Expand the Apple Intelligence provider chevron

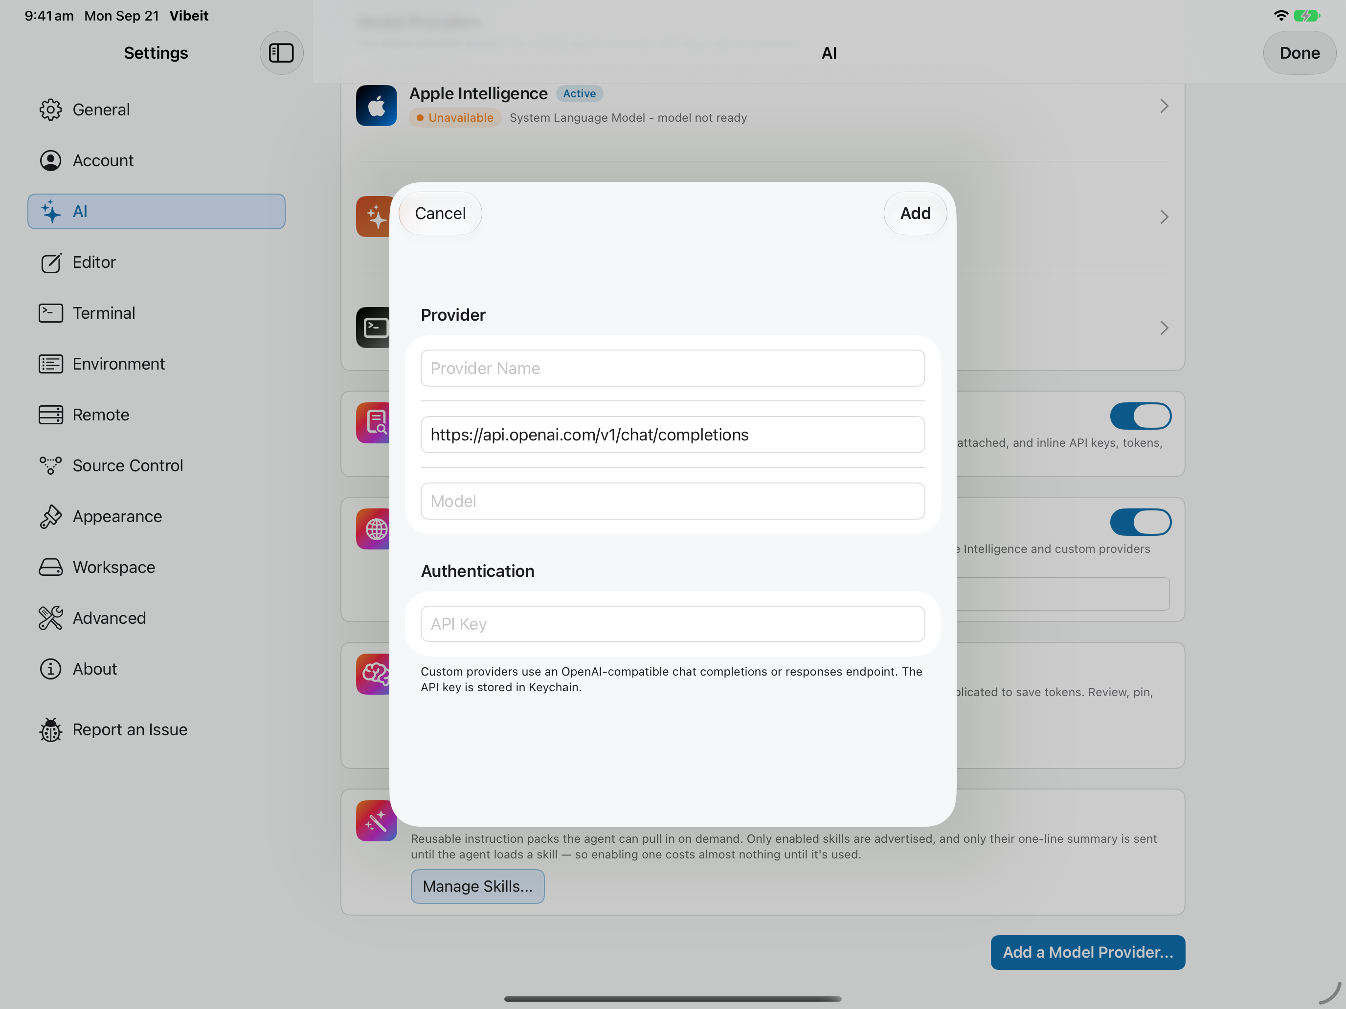pos(1164,106)
